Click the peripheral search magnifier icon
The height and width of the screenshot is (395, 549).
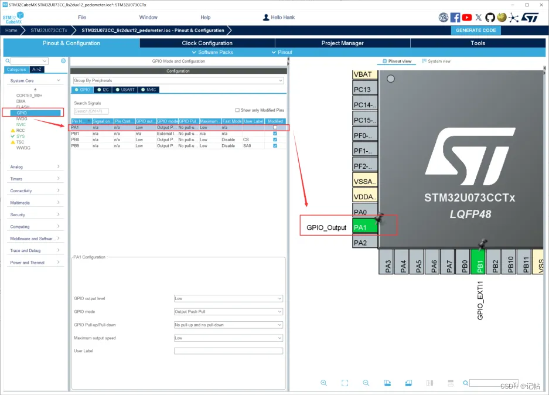tap(8, 61)
